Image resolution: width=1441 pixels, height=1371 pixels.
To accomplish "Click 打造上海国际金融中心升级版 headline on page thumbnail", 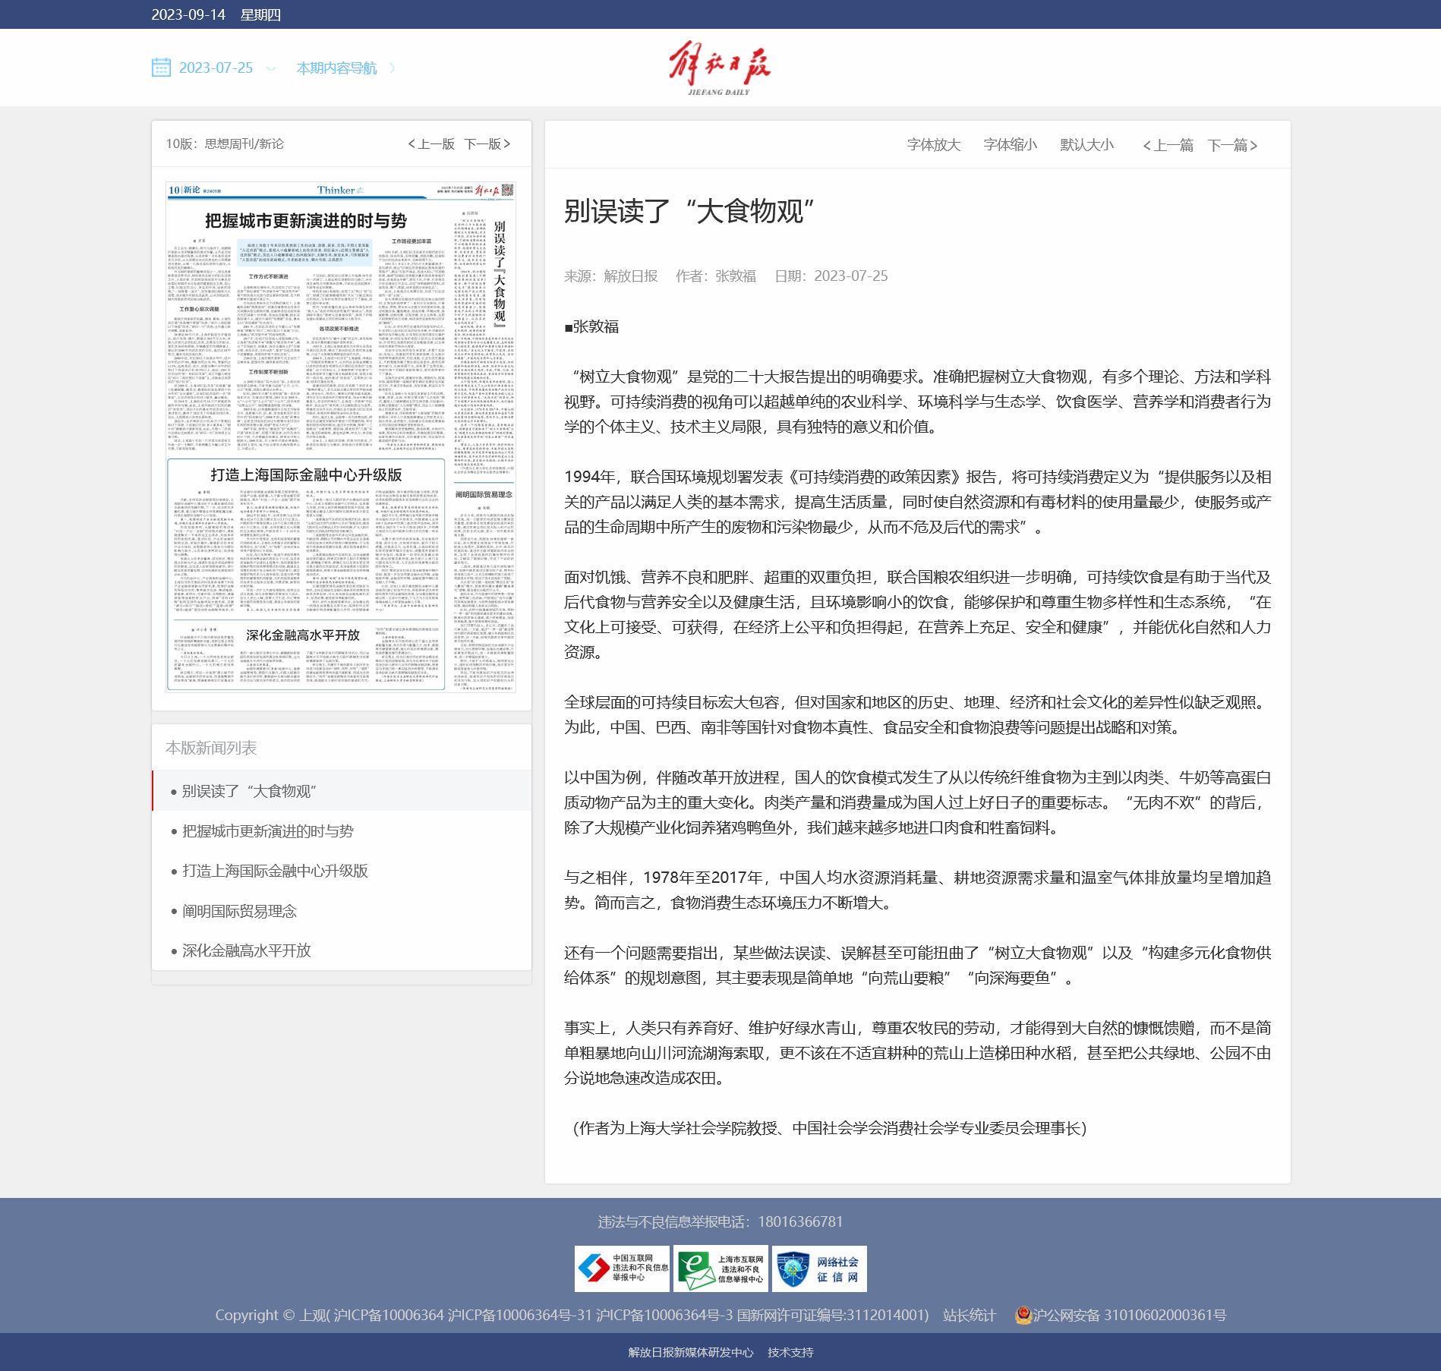I will pyautogui.click(x=306, y=475).
